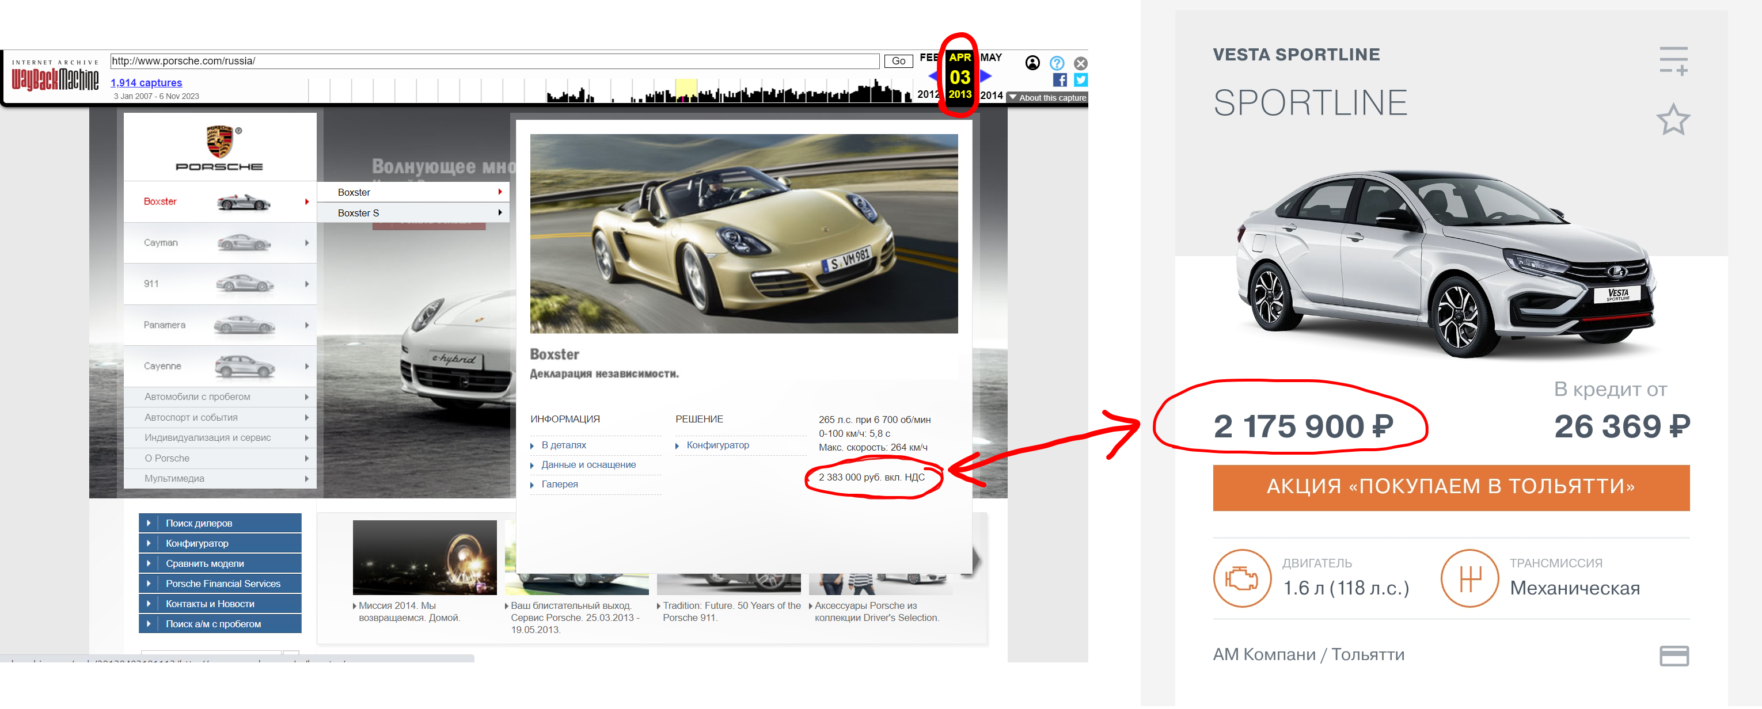Click the payment card icon next to АМ Компани
The width and height of the screenshot is (1762, 709).
click(1674, 655)
